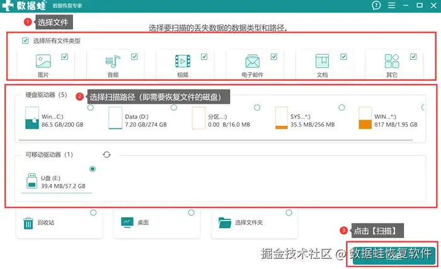The width and height of the screenshot is (441, 269).
Task: Refresh the removable drives list
Action: 106,154
